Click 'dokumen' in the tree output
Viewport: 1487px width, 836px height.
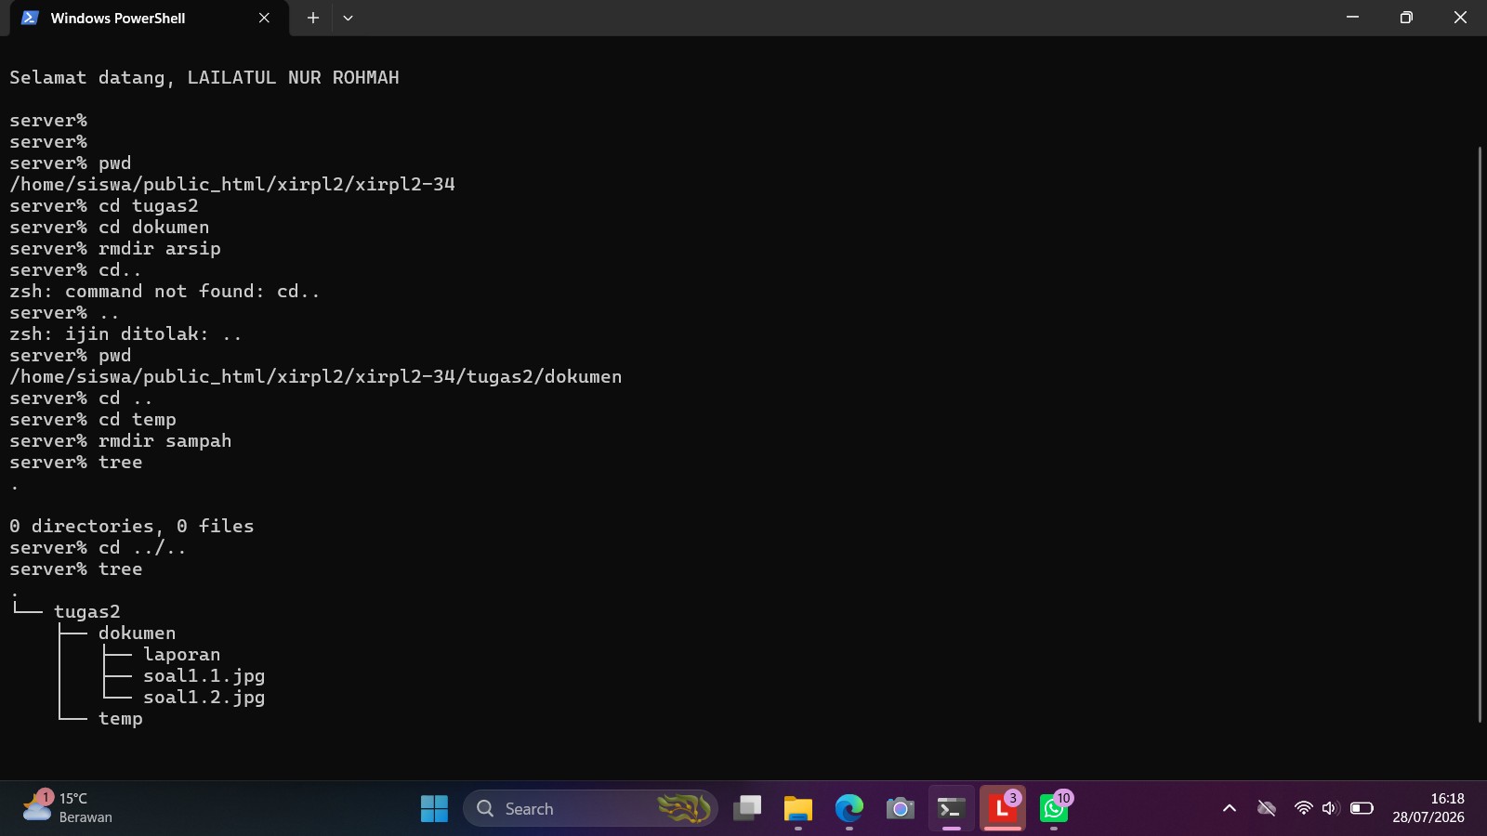point(138,634)
